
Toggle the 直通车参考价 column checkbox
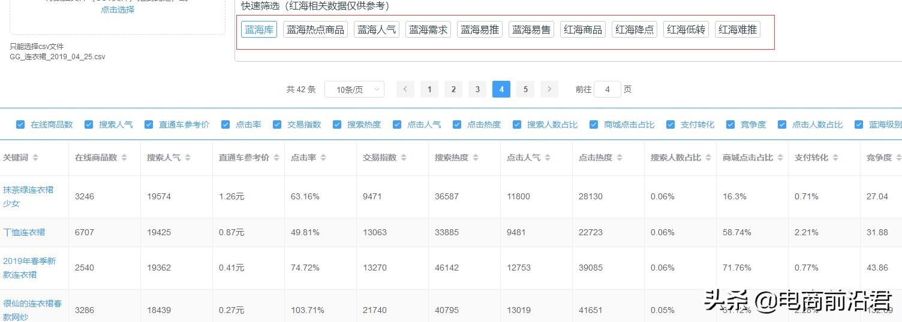[149, 124]
